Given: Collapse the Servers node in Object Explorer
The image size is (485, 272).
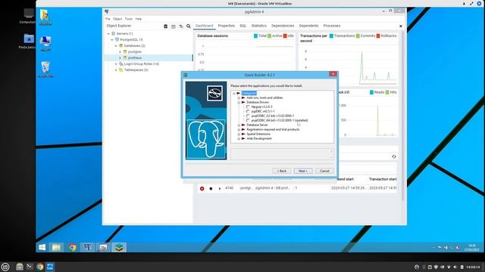Looking at the screenshot, I should pyautogui.click(x=108, y=33).
